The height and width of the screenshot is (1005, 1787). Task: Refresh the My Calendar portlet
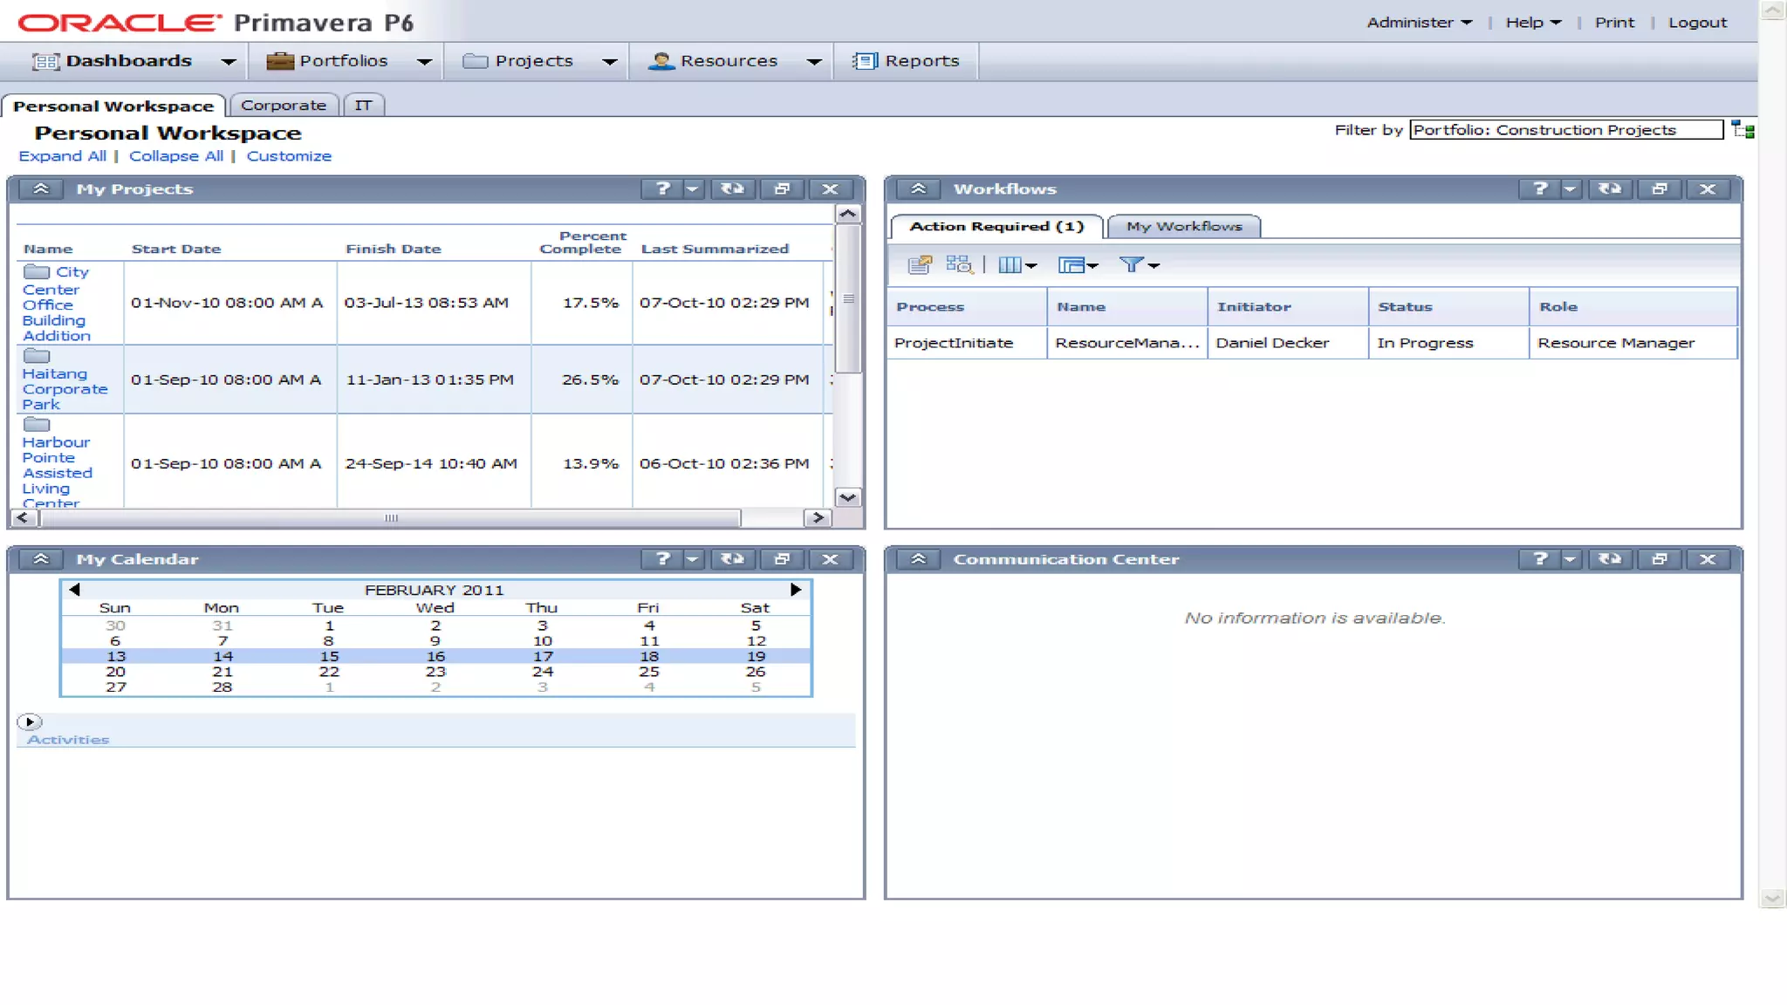(x=732, y=559)
